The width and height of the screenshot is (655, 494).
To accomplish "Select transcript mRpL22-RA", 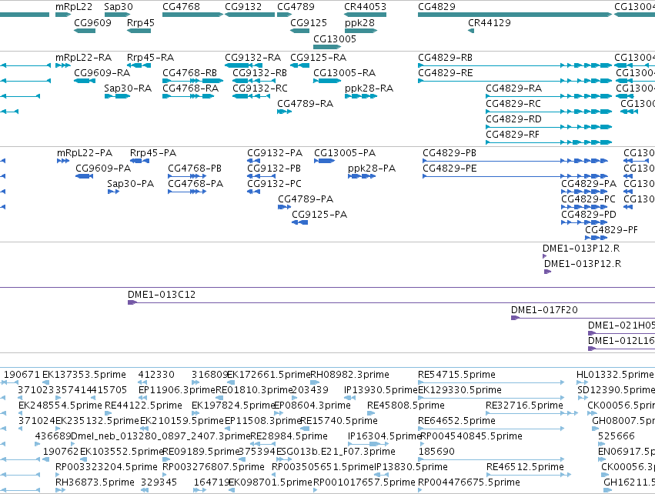I will coord(63,65).
